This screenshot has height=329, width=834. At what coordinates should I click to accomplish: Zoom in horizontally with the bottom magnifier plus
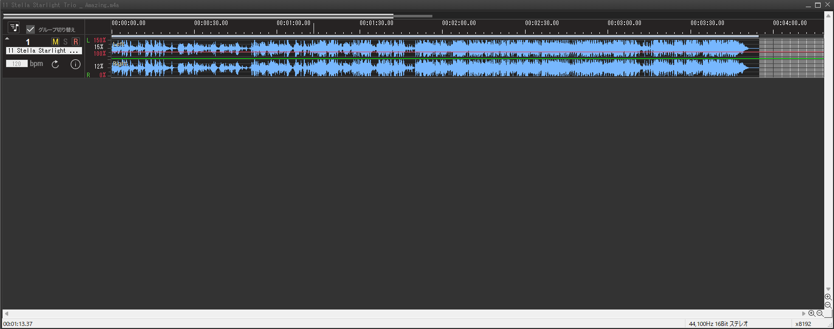[811, 314]
